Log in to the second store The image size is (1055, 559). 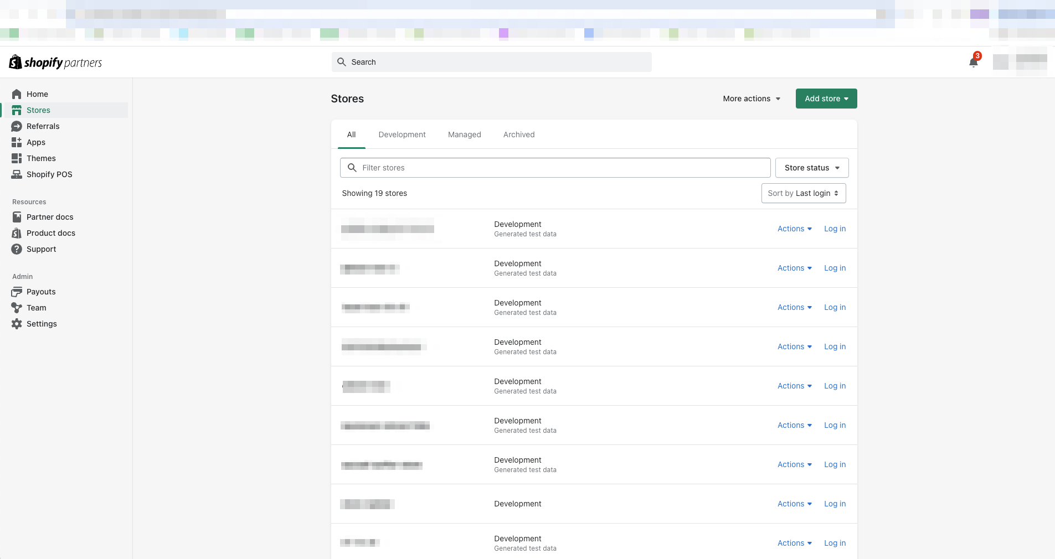click(x=835, y=268)
